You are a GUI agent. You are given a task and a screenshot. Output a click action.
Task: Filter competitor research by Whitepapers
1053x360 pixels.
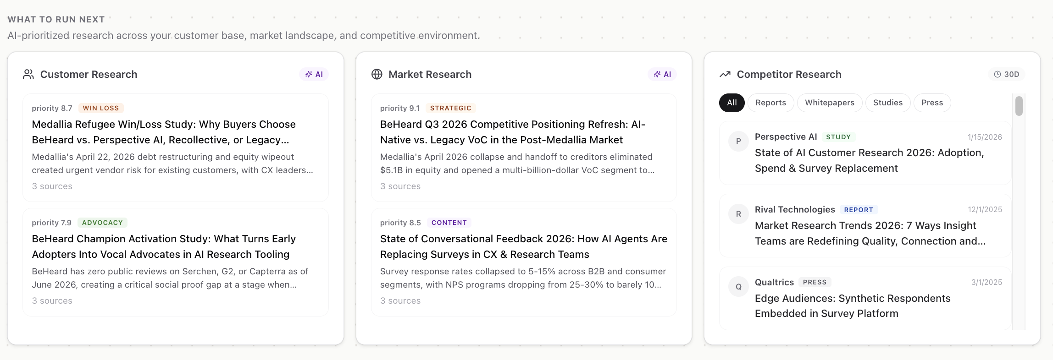830,103
